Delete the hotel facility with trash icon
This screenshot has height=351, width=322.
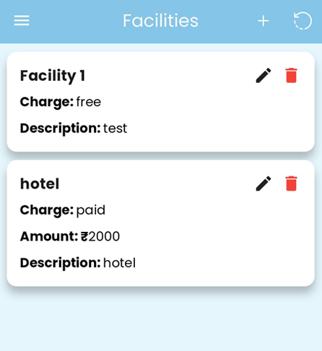[x=291, y=183]
